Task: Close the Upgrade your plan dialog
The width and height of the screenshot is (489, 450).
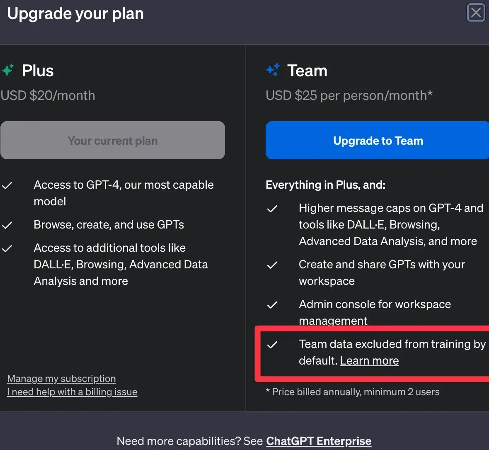Action: coord(476,13)
